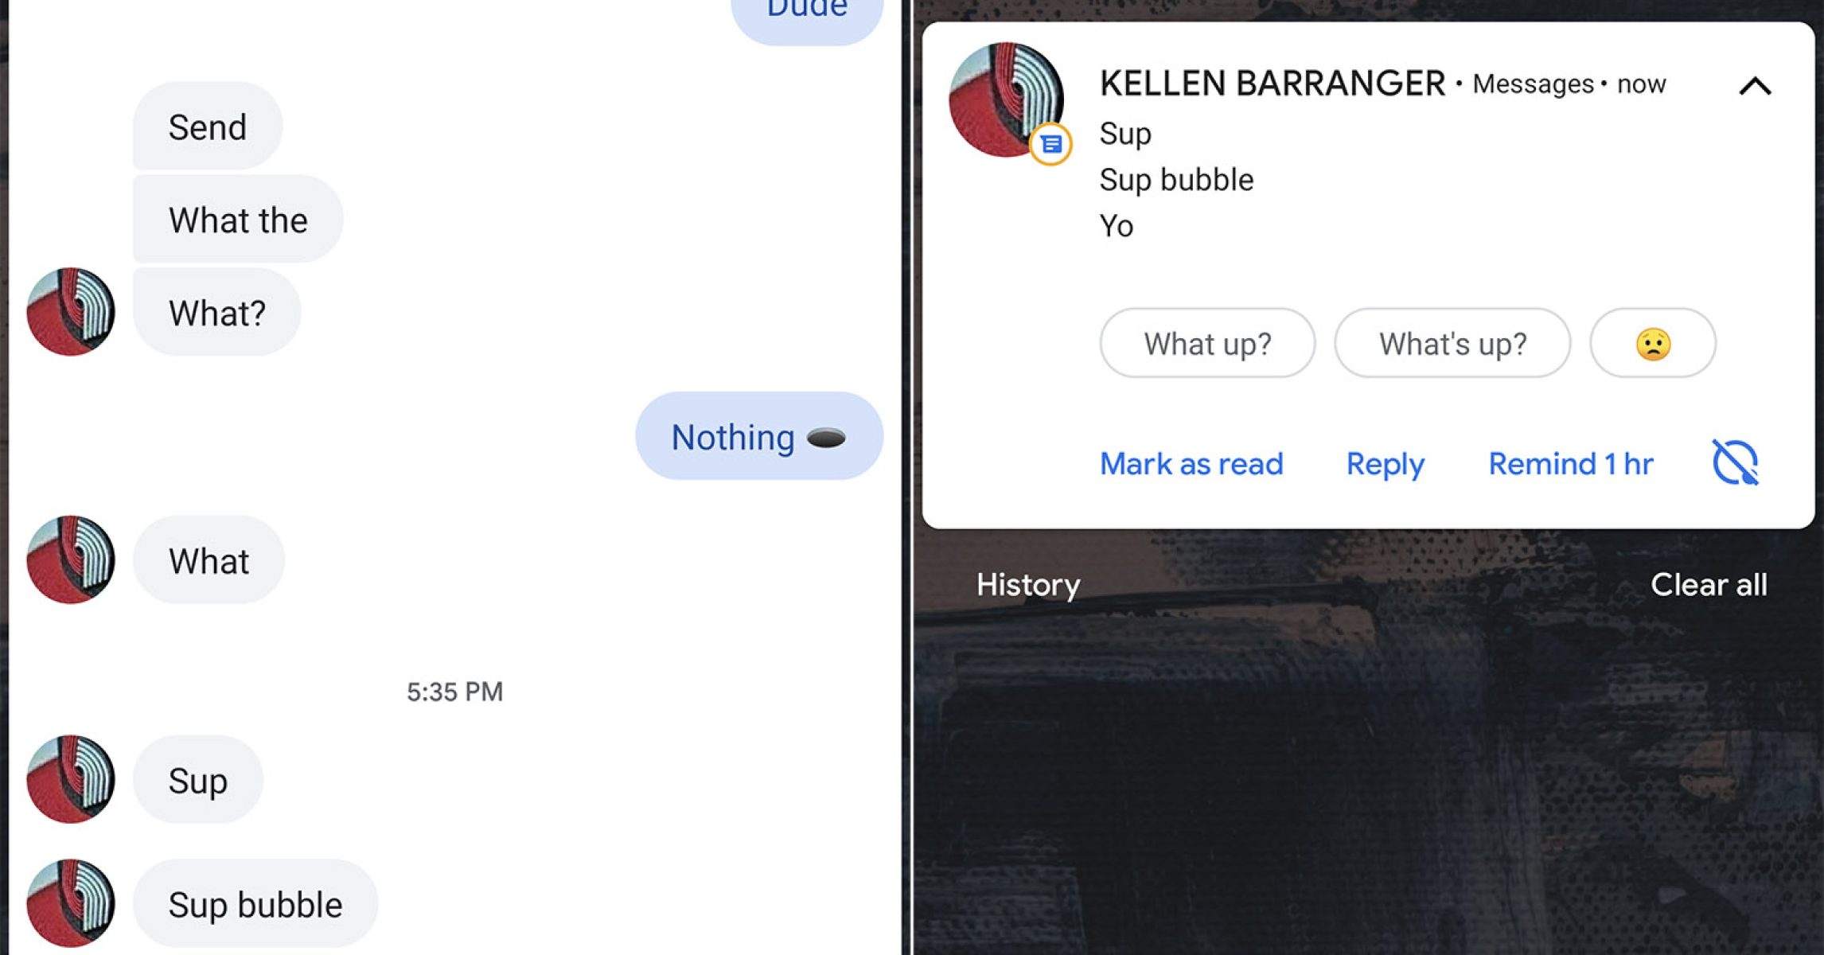Send the sad face emoji quick reply
The height and width of the screenshot is (955, 1824).
point(1653,344)
